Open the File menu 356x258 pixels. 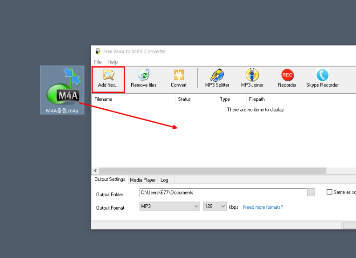[98, 62]
